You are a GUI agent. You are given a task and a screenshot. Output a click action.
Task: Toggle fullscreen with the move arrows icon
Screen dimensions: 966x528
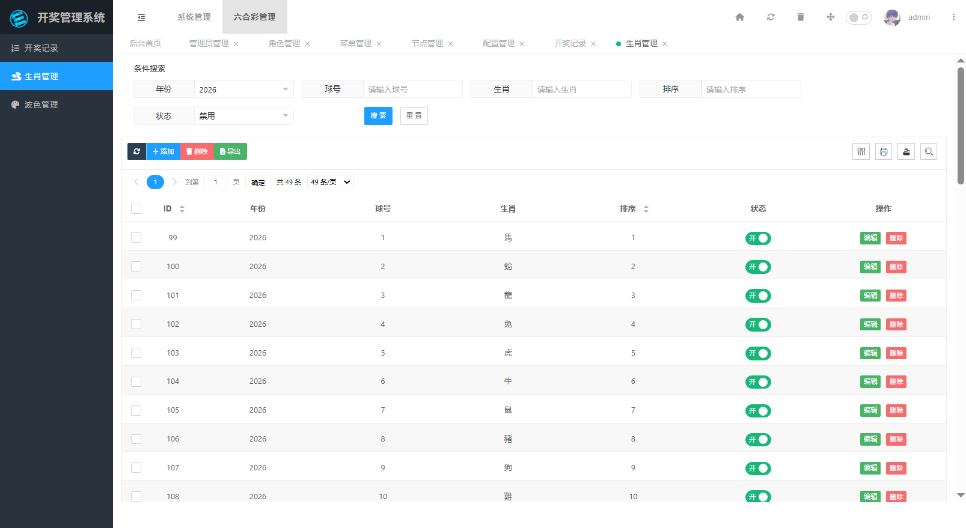click(x=831, y=17)
